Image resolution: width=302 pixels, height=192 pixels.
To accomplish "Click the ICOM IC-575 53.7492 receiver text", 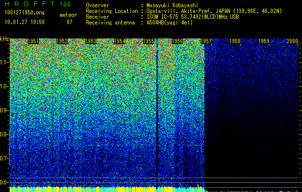I will tap(193, 17).
